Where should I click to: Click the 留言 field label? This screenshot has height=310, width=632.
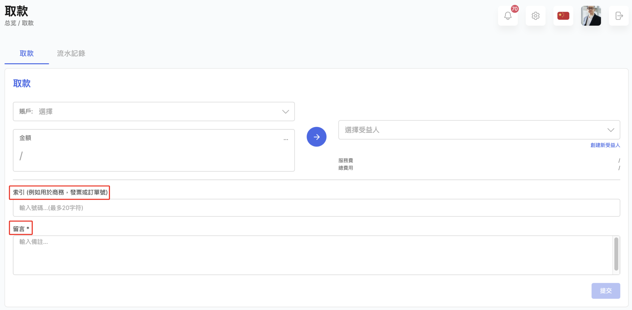pyautogui.click(x=21, y=229)
